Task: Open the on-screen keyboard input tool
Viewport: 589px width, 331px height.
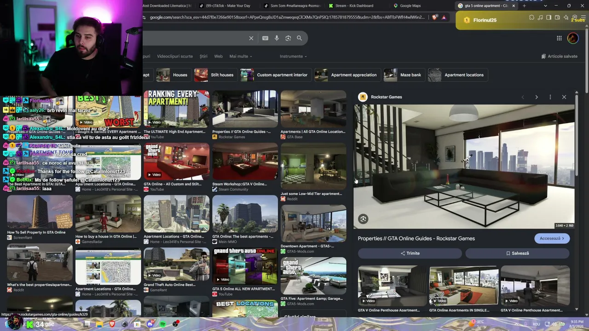Action: click(x=265, y=38)
